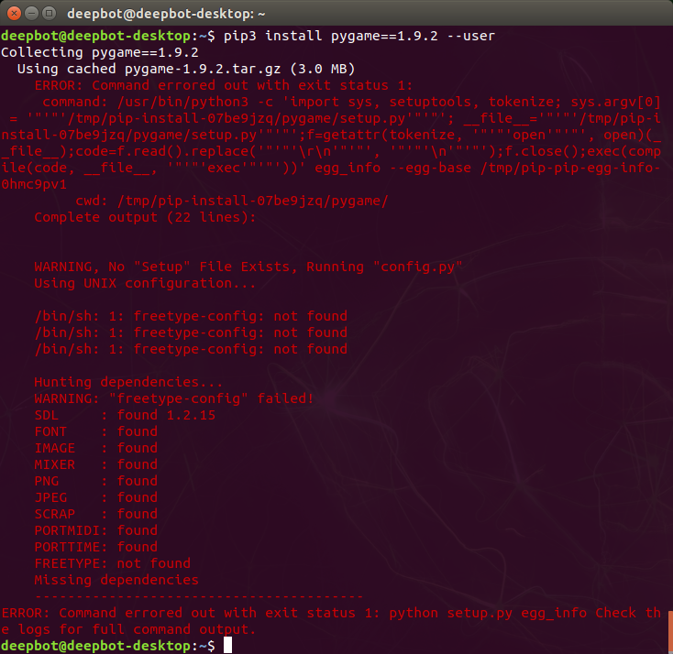Screen dimensions: 673x654
Task: Click the bottom shell prompt cursor
Action: (228, 646)
